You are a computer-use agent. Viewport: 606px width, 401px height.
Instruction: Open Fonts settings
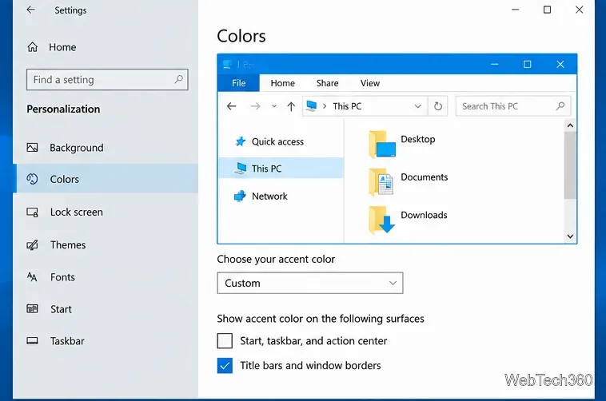105,277
